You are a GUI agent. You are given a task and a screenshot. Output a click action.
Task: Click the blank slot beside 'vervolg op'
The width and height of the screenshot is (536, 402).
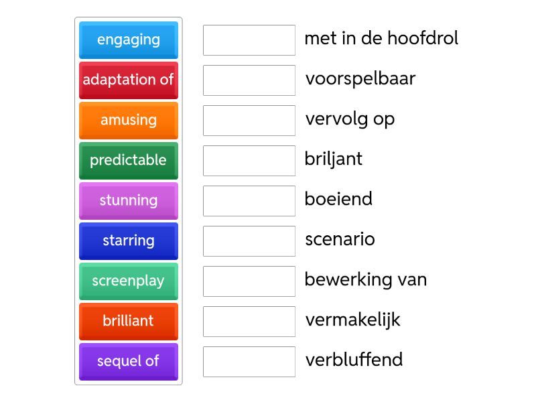pos(249,121)
